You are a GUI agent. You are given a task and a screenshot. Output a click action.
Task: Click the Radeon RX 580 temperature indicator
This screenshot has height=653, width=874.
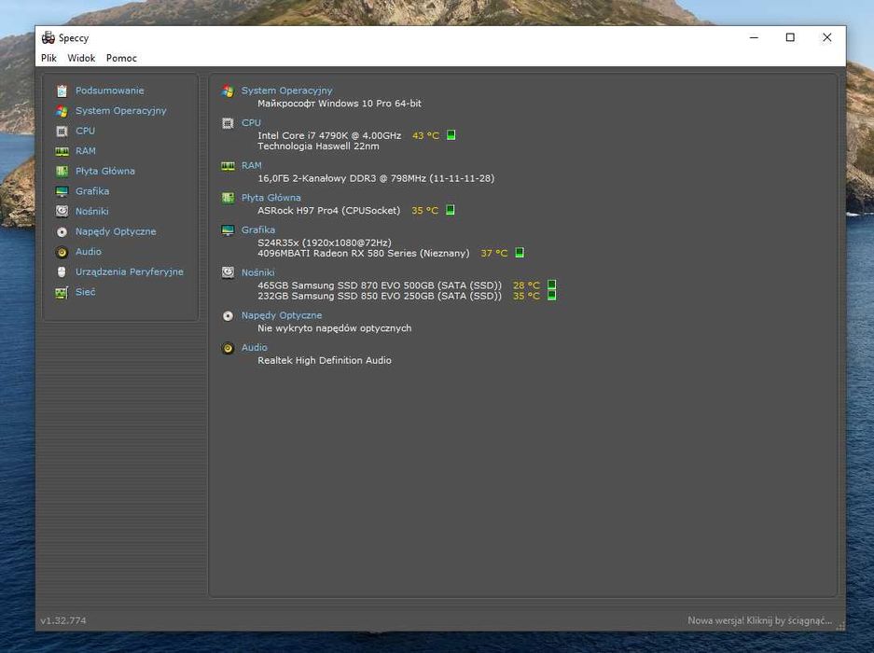tap(520, 253)
